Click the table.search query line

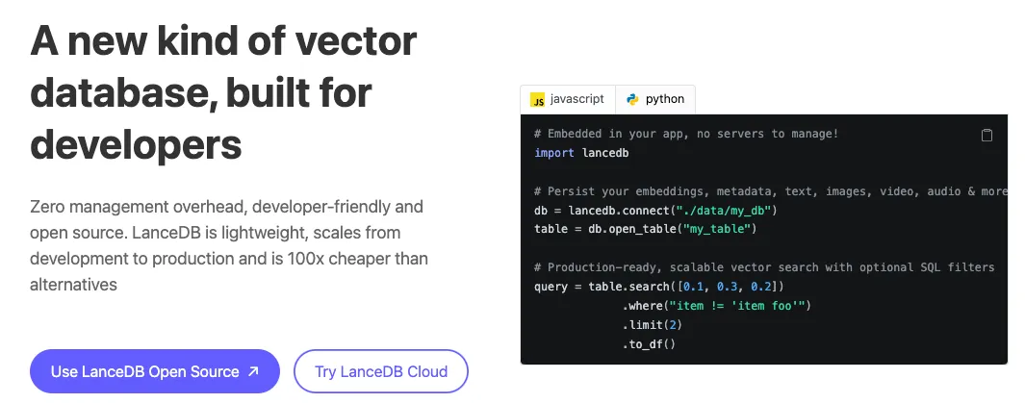click(659, 286)
